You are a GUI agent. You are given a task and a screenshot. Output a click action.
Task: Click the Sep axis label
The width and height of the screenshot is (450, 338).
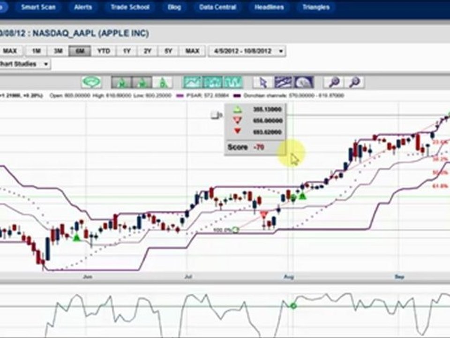click(x=399, y=277)
